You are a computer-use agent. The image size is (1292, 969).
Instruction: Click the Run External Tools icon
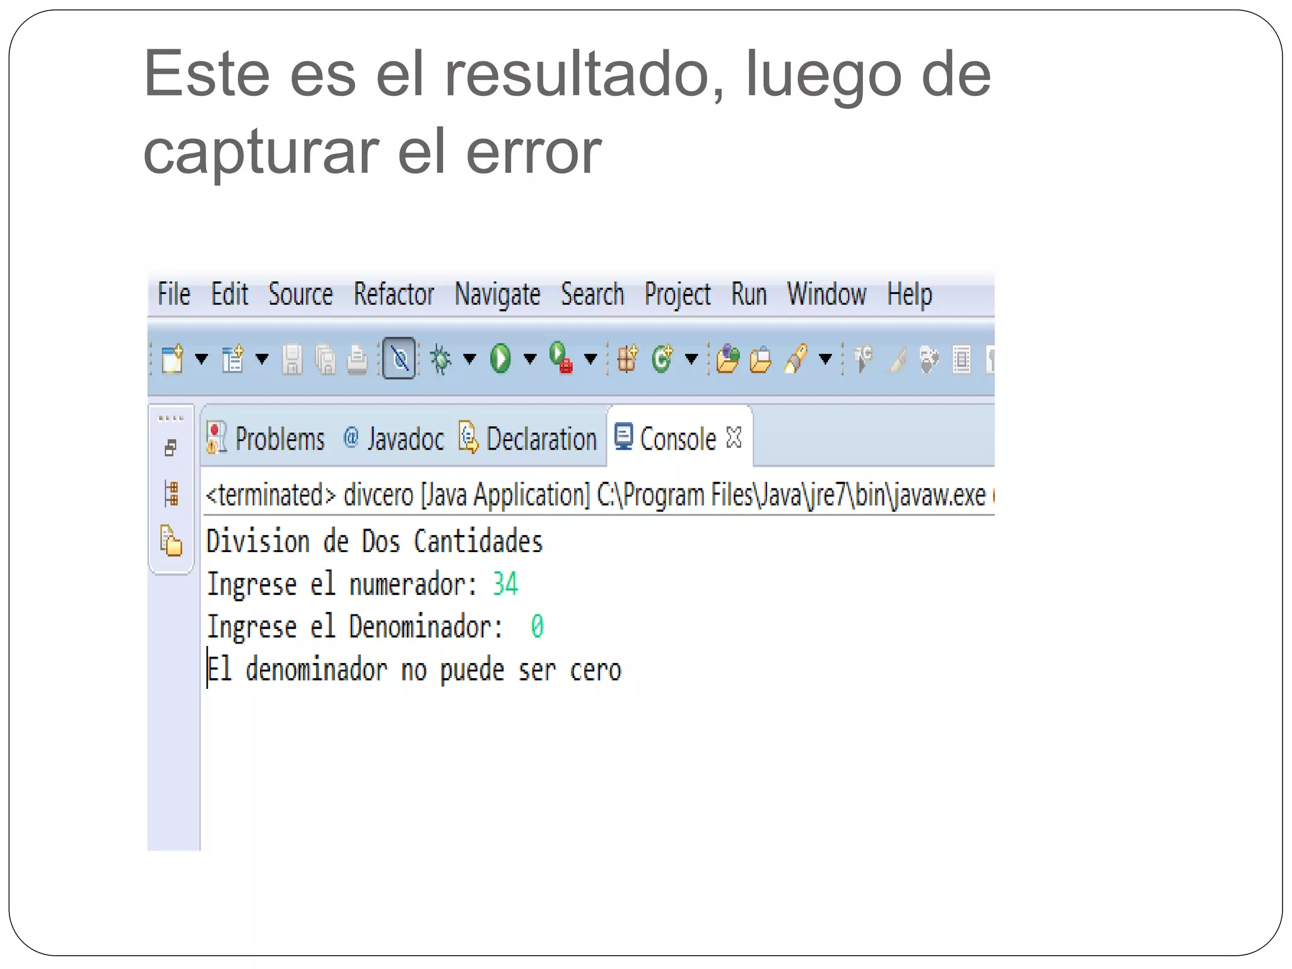pos(561,358)
